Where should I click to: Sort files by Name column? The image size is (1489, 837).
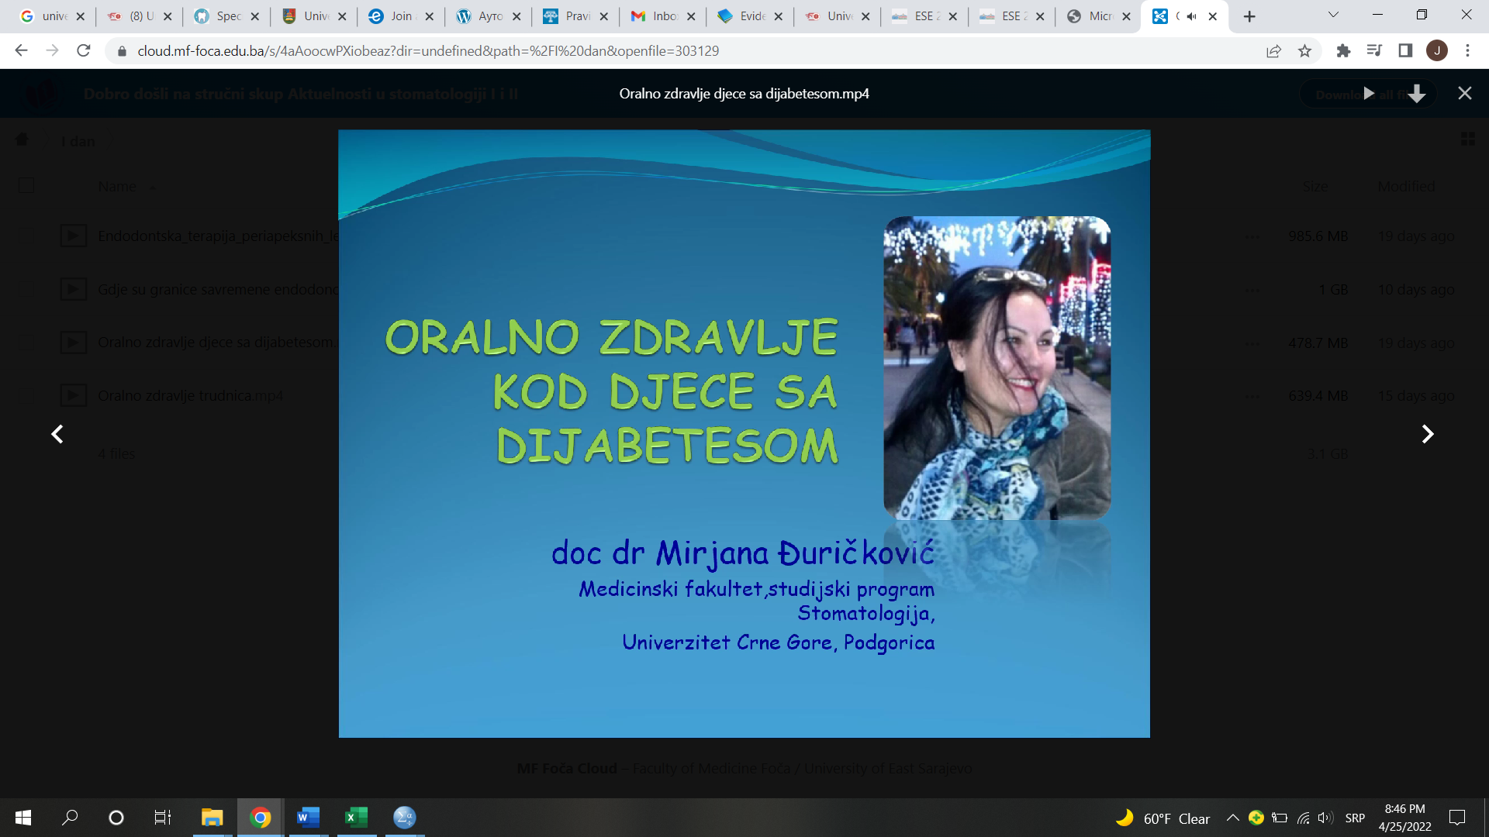pos(117,187)
